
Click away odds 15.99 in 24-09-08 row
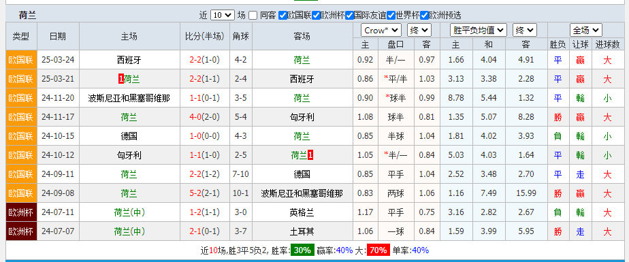526,193
